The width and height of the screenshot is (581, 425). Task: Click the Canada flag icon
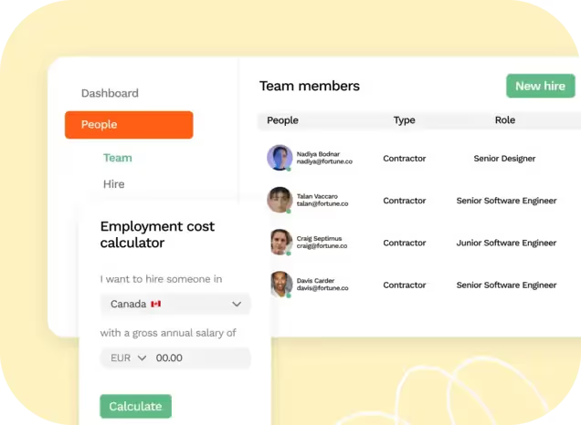tap(155, 304)
